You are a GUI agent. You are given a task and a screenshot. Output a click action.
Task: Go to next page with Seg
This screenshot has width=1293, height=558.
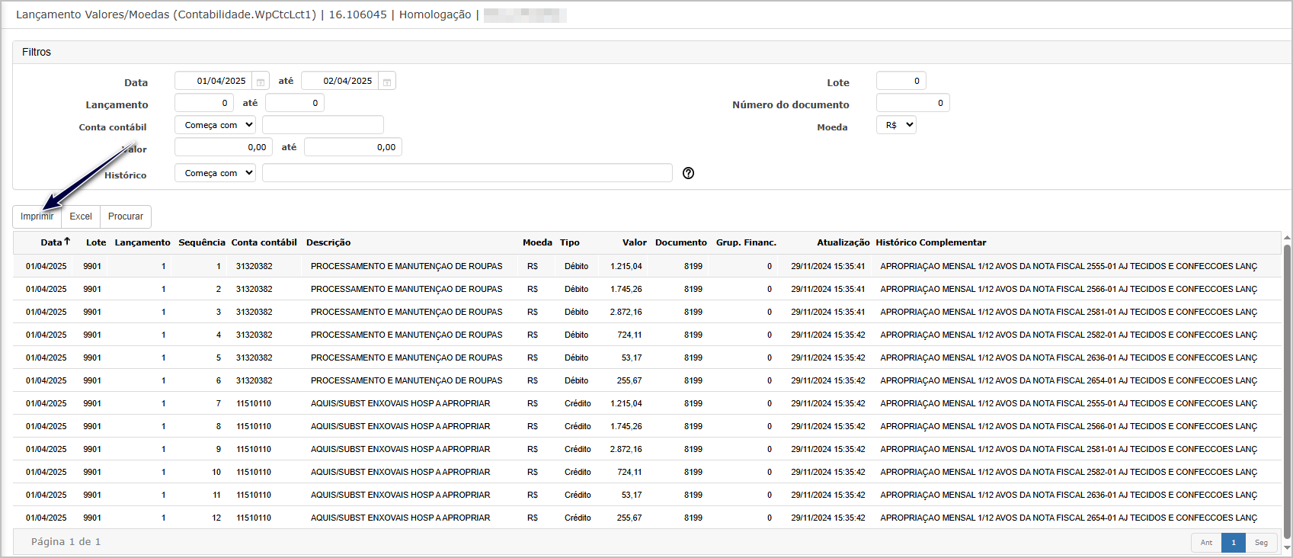coord(1262,543)
